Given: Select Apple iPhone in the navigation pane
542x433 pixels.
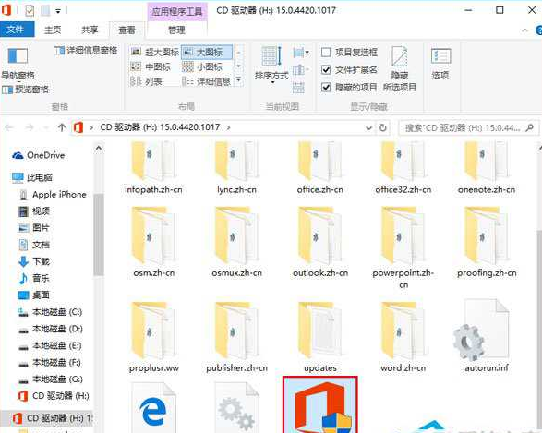Looking at the screenshot, I should pyautogui.click(x=53, y=195).
